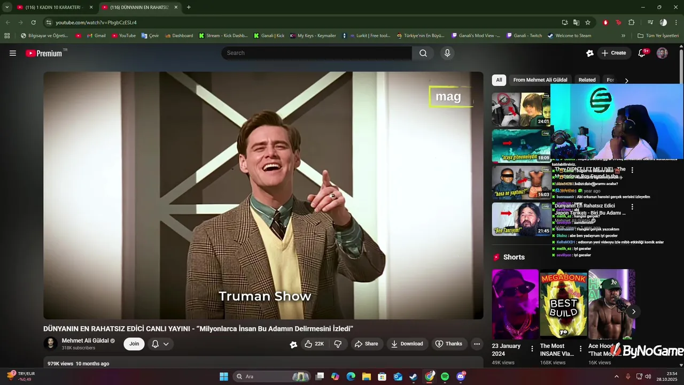Open the apps grid in bookmarks bar
This screenshot has height=385, width=684.
coord(7,36)
